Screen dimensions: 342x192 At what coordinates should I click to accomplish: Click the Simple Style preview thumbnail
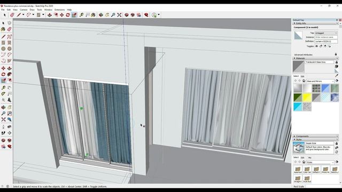[x=298, y=148]
